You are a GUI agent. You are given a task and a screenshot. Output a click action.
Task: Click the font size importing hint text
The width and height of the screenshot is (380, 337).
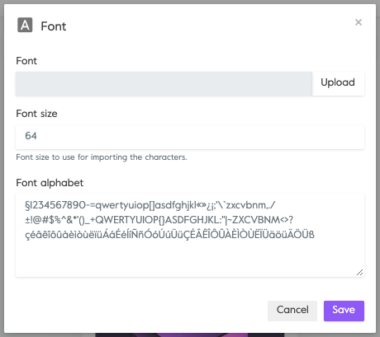[102, 157]
